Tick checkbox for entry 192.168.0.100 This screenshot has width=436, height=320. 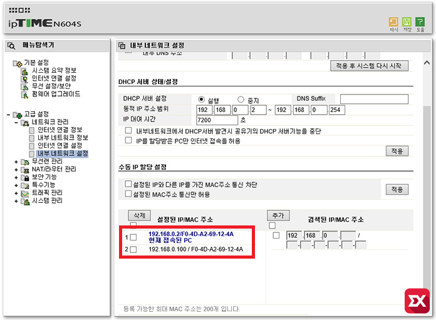133,250
